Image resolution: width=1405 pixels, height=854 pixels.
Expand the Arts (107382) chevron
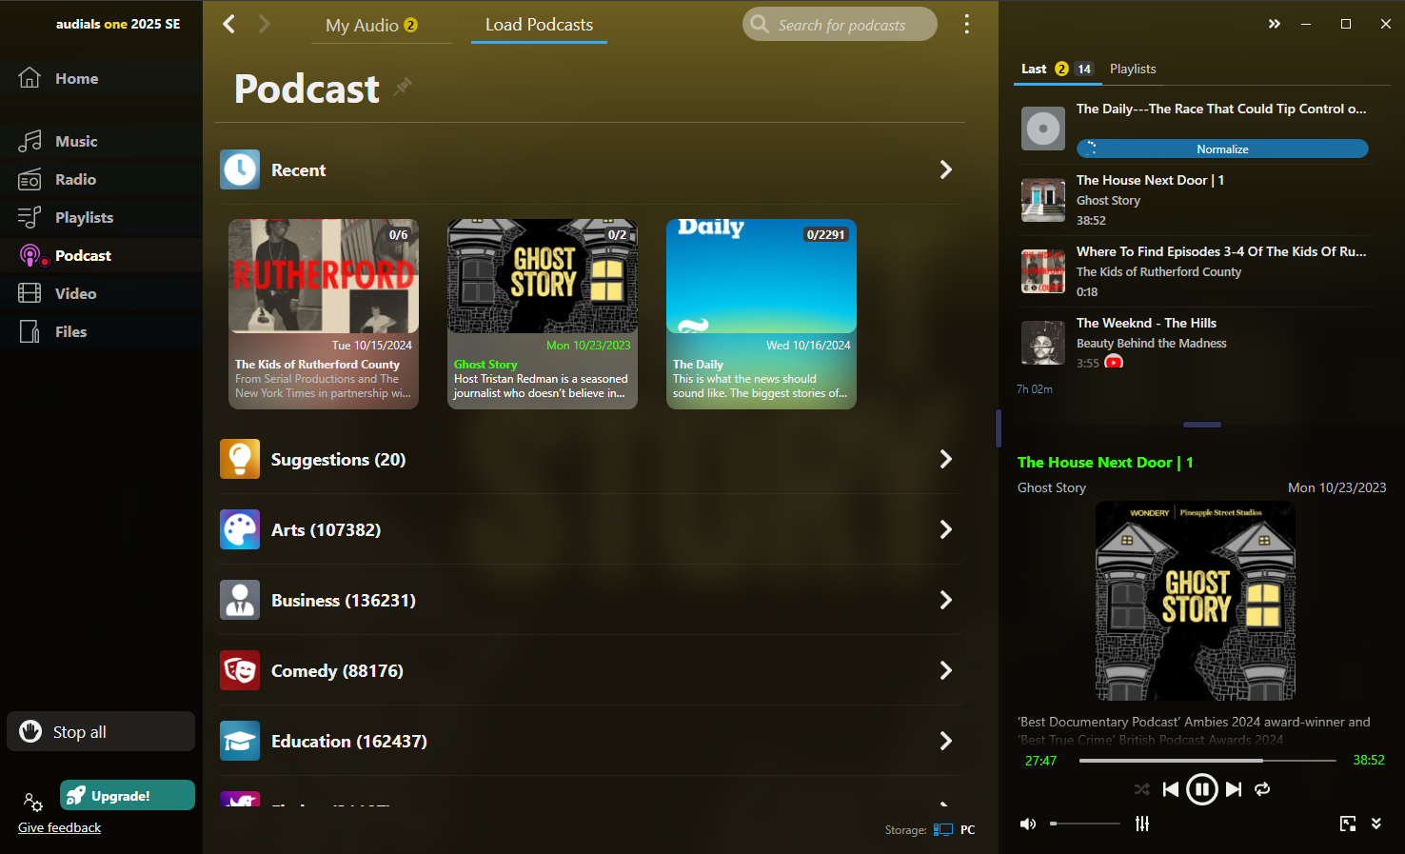pos(945,529)
